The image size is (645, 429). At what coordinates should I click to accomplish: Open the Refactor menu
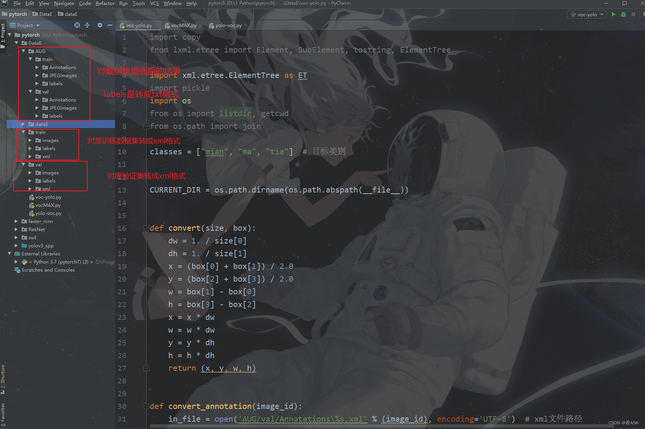point(105,3)
